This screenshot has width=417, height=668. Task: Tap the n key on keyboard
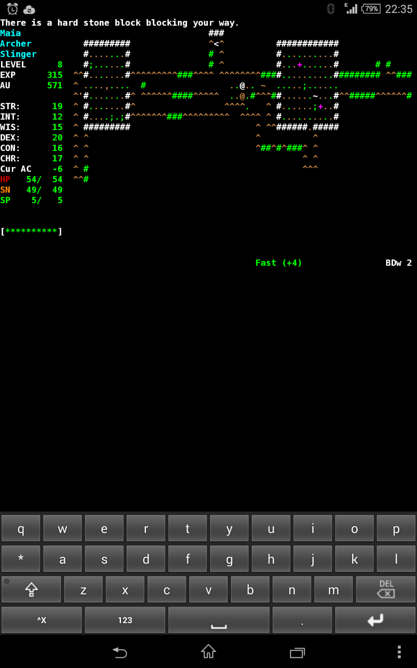292,590
